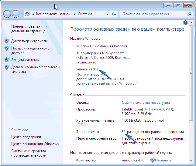Expand the double-chevron breadcrumb overflow
The image size is (196, 166).
pos(33,14)
